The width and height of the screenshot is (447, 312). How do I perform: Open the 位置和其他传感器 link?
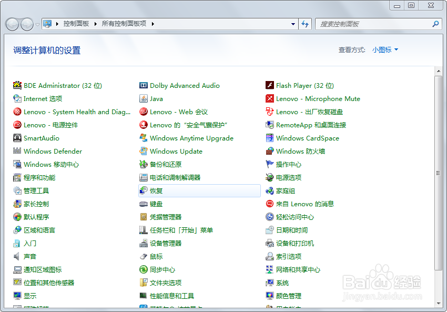pos(49,283)
